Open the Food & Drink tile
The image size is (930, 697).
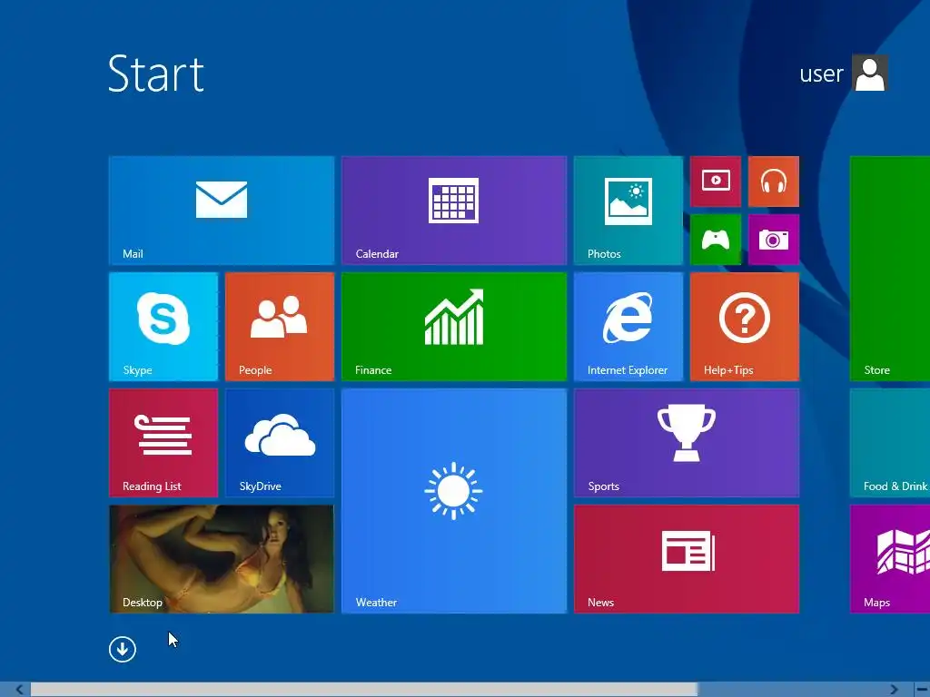(890, 443)
